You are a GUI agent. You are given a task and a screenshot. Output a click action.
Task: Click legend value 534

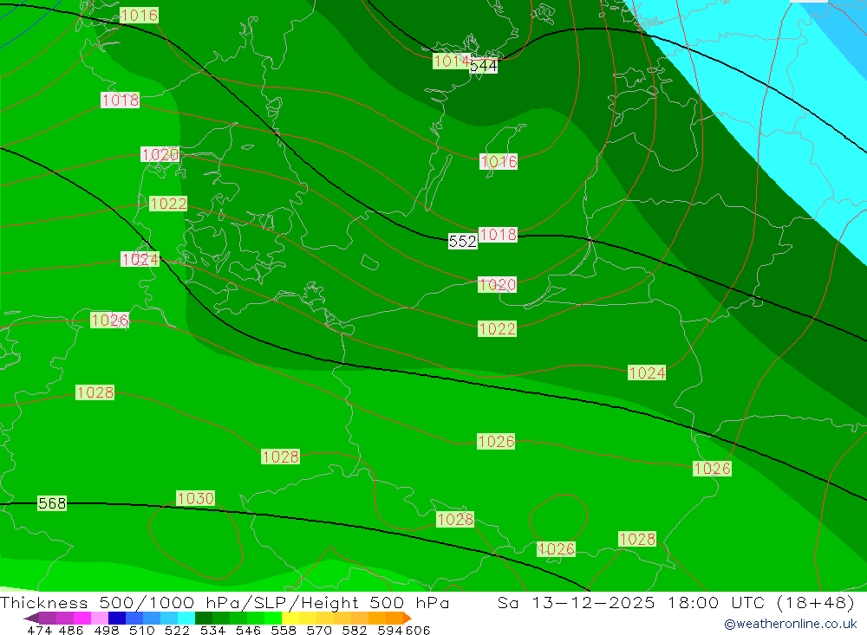212,631
